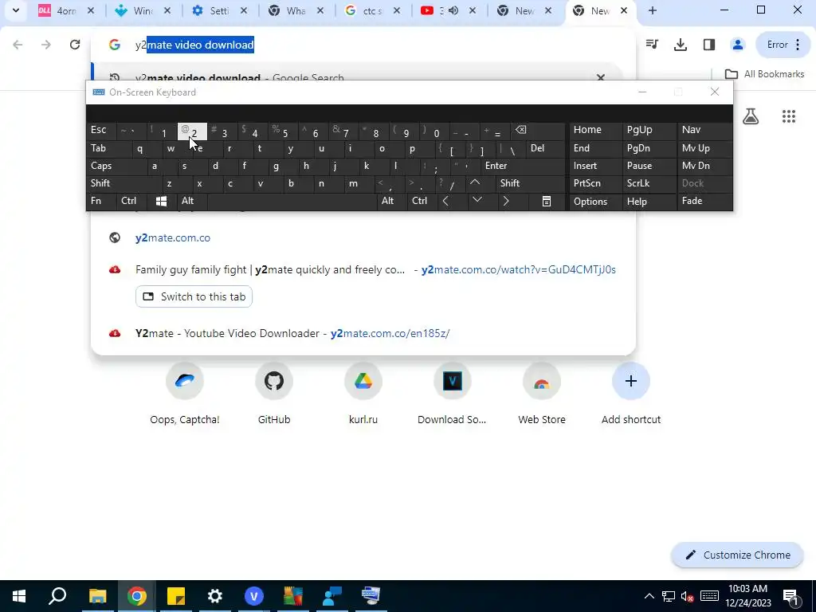Open the y2mate.com.co suggestion

pos(363,237)
